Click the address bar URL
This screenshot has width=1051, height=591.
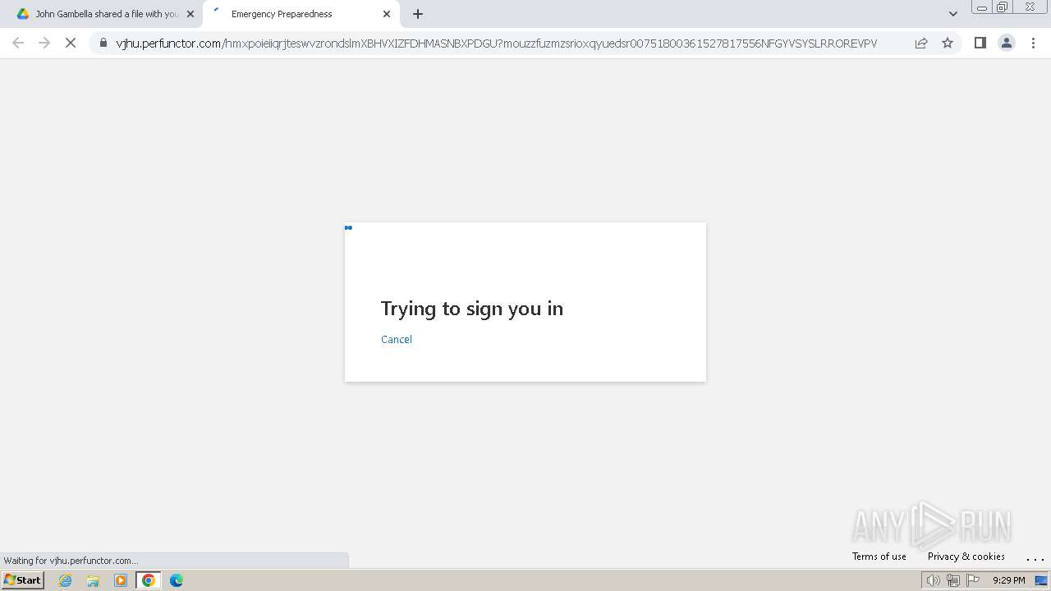[497, 44]
